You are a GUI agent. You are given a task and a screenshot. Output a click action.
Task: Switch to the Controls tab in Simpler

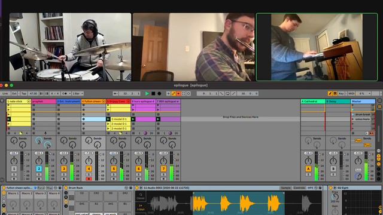pyautogui.click(x=299, y=188)
